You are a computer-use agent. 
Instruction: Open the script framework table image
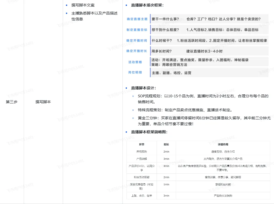coord(198,170)
